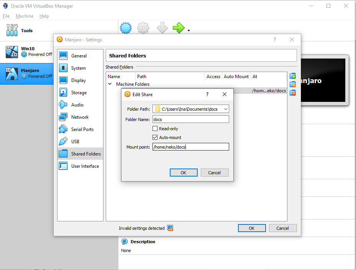The width and height of the screenshot is (356, 270).
Task: Click the Tools wrench icon
Action: (12, 30)
